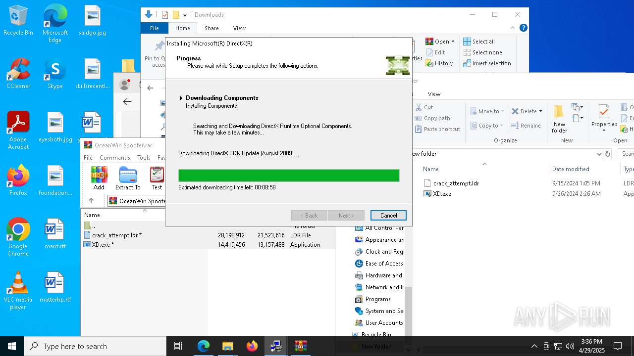Click Paste shortcut in ribbon
The width and height of the screenshot is (634, 356).
(437, 129)
